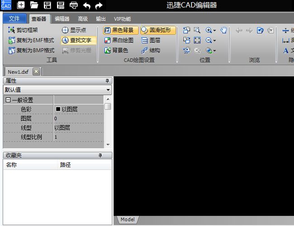This screenshot has width=294, height=226.
Task: Pin the 收藏夹 favorites panel
Action: click(x=100, y=155)
